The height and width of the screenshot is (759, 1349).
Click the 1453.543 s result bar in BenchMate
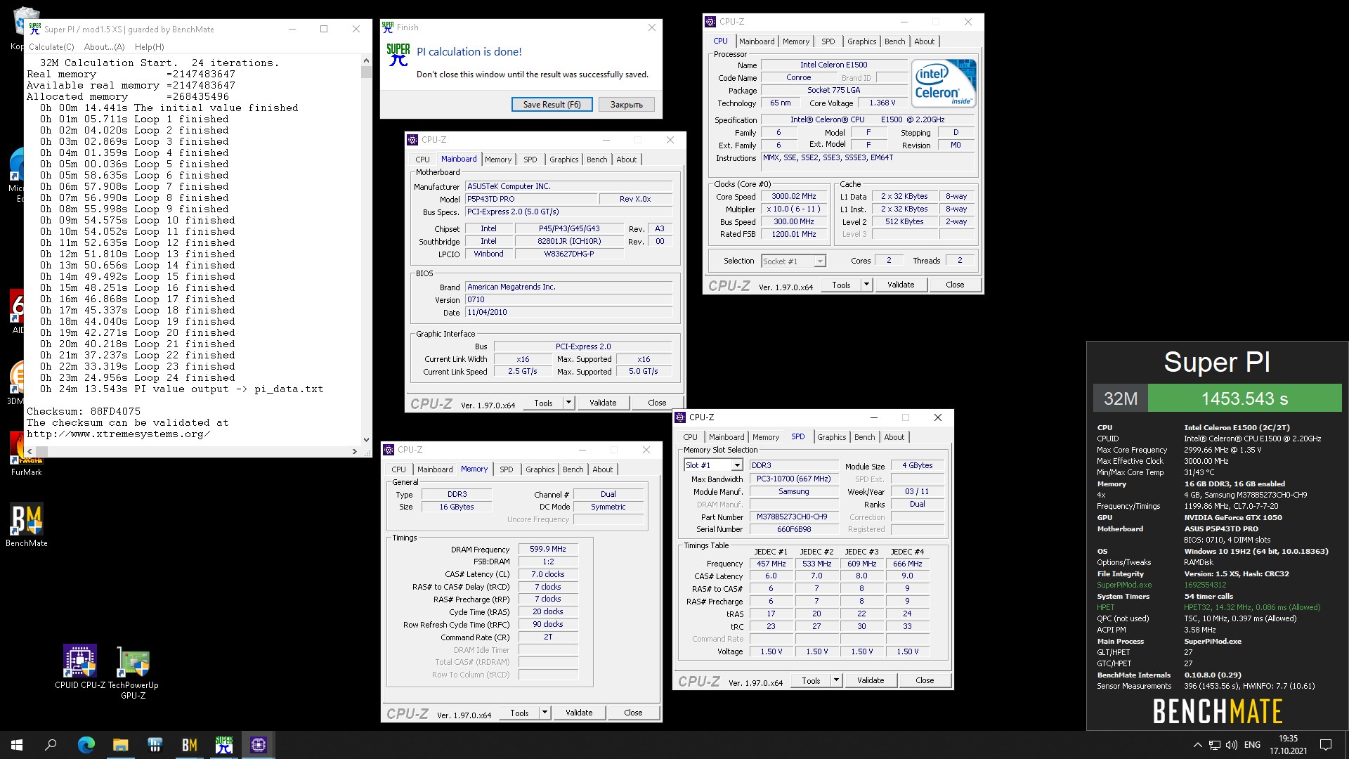[1244, 398]
